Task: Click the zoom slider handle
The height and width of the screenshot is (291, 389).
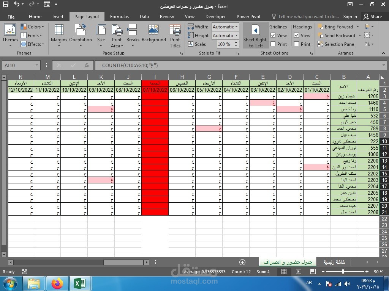Action: pos(343,272)
